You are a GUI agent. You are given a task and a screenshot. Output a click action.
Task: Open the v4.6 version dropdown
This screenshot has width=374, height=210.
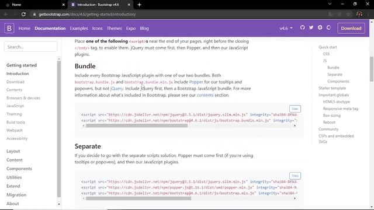(x=286, y=29)
